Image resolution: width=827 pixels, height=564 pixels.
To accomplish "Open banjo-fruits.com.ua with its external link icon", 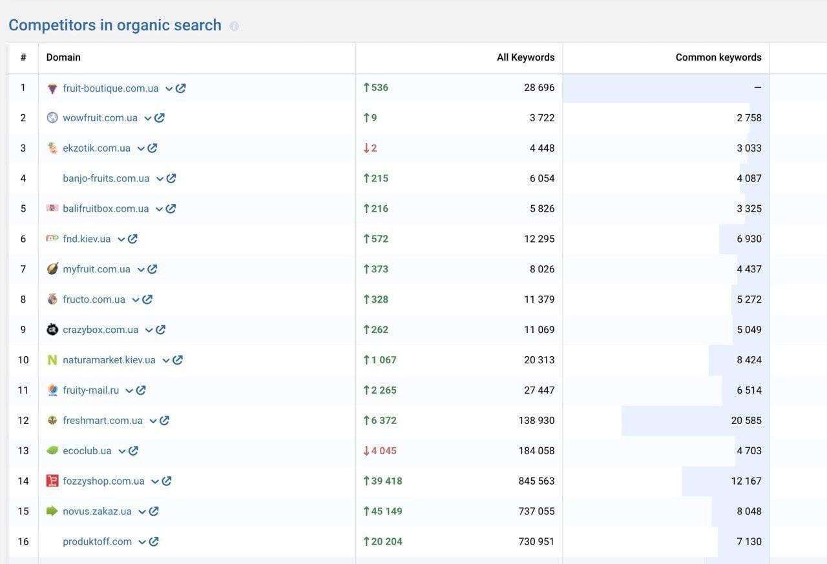I will pos(171,178).
